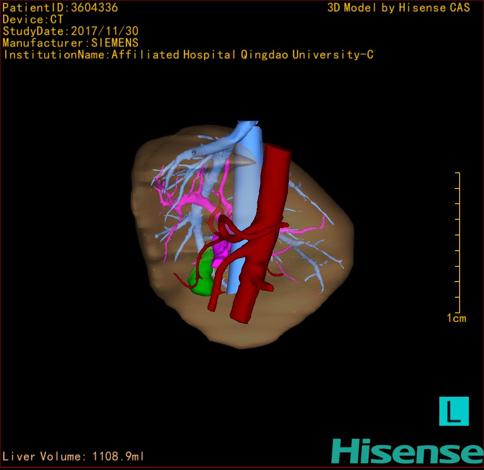
Task: Click the small aortic branch stub at lower right
Action: [x=266, y=287]
